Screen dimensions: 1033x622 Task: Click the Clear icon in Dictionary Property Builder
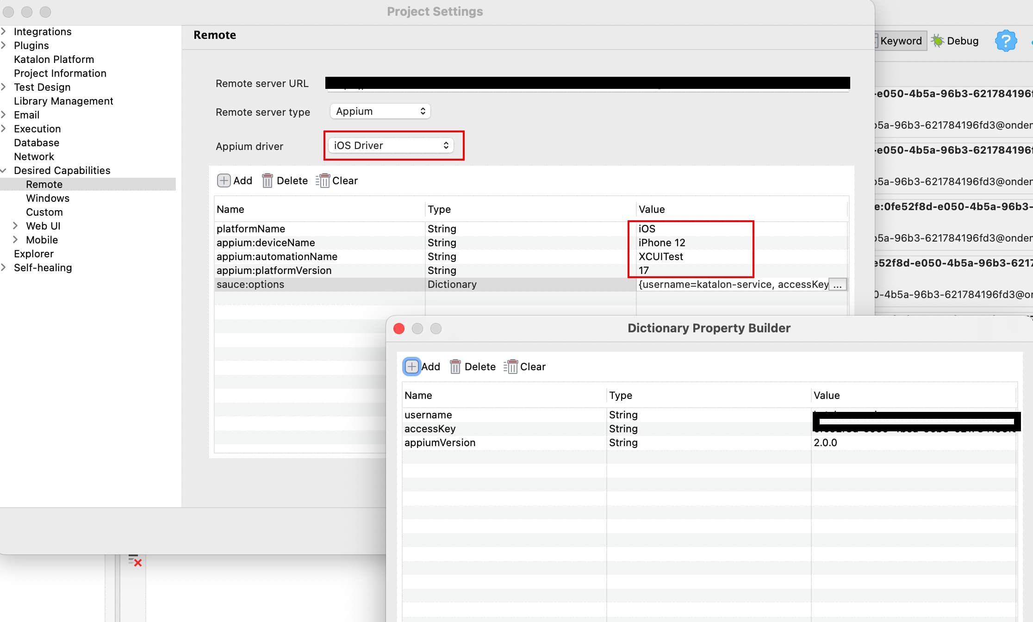[x=512, y=367]
